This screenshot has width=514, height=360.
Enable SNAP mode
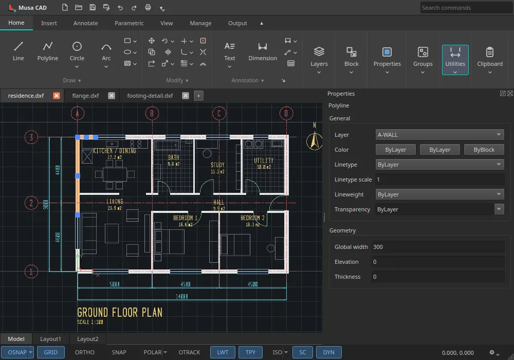point(119,352)
